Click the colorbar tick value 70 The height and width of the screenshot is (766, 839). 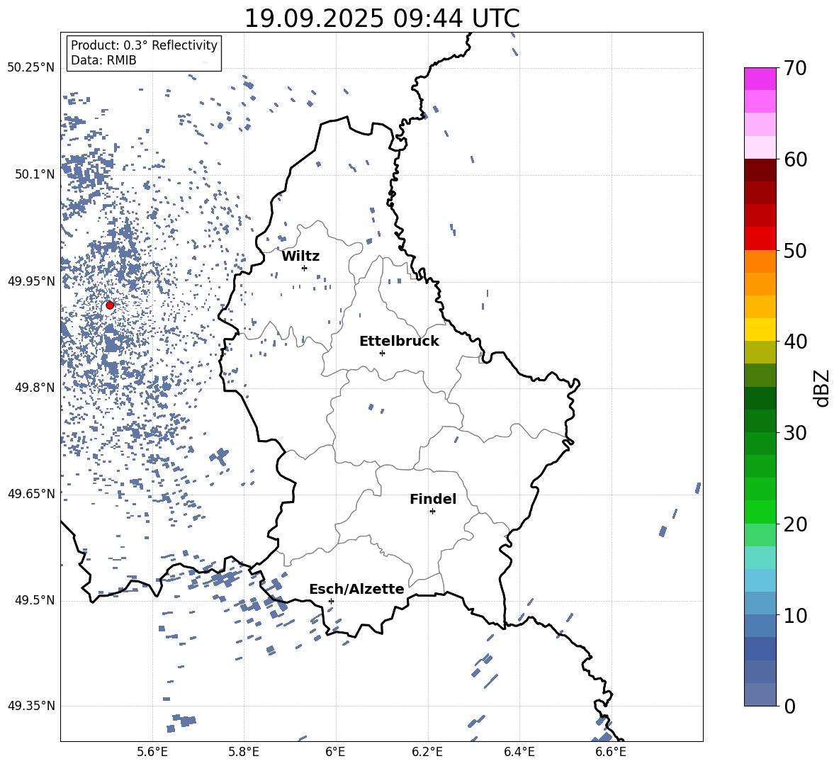(x=795, y=69)
